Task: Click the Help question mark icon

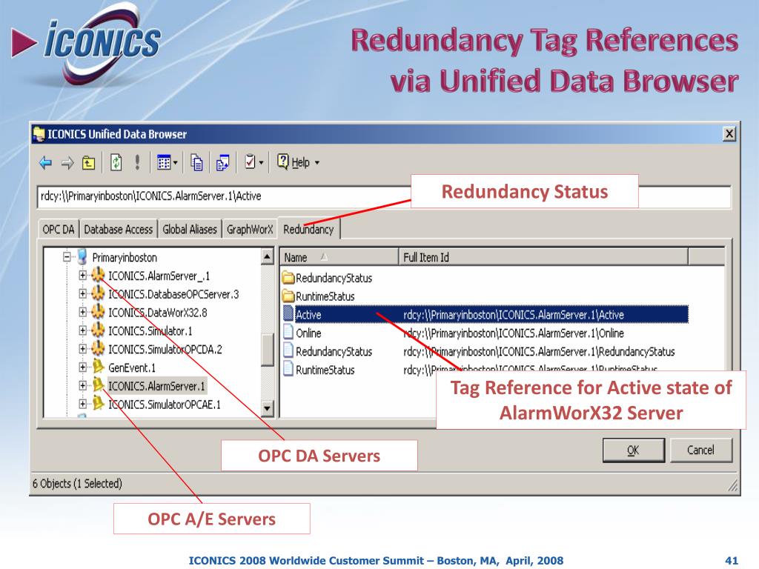Action: (282, 161)
